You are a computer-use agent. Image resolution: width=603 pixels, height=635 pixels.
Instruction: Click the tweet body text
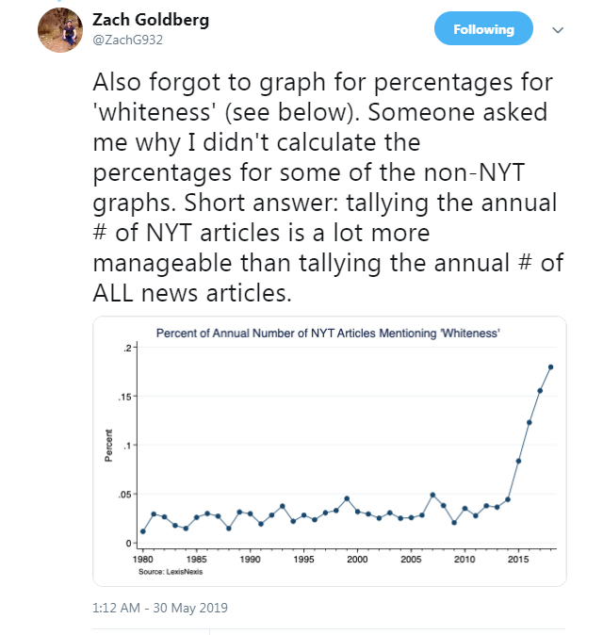click(328, 187)
